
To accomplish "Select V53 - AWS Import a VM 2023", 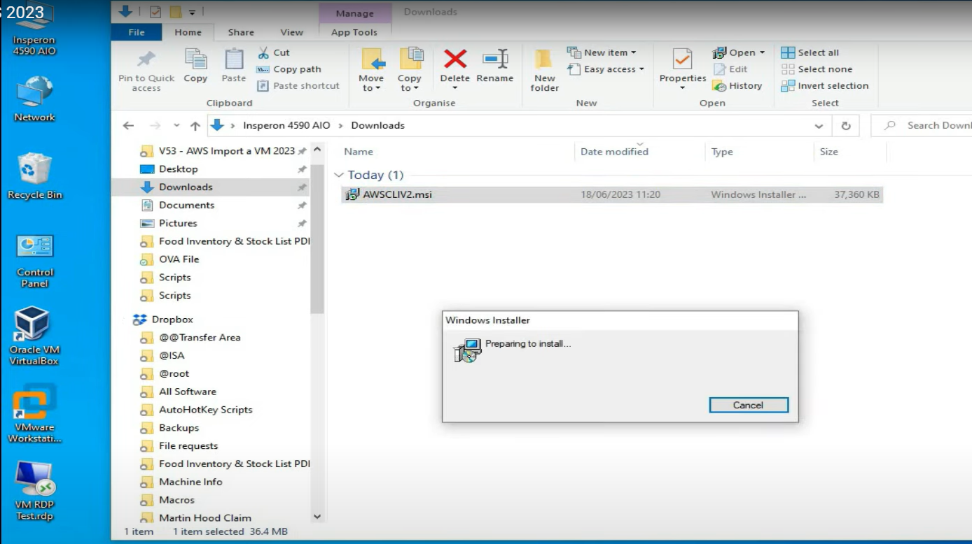I will 226,151.
